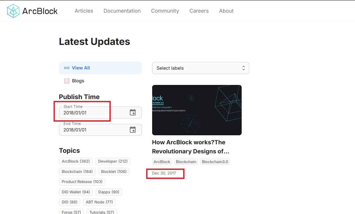Viewport: 355px width, 214px height.
Task: Click the Blogs B icon
Action: pos(67,81)
